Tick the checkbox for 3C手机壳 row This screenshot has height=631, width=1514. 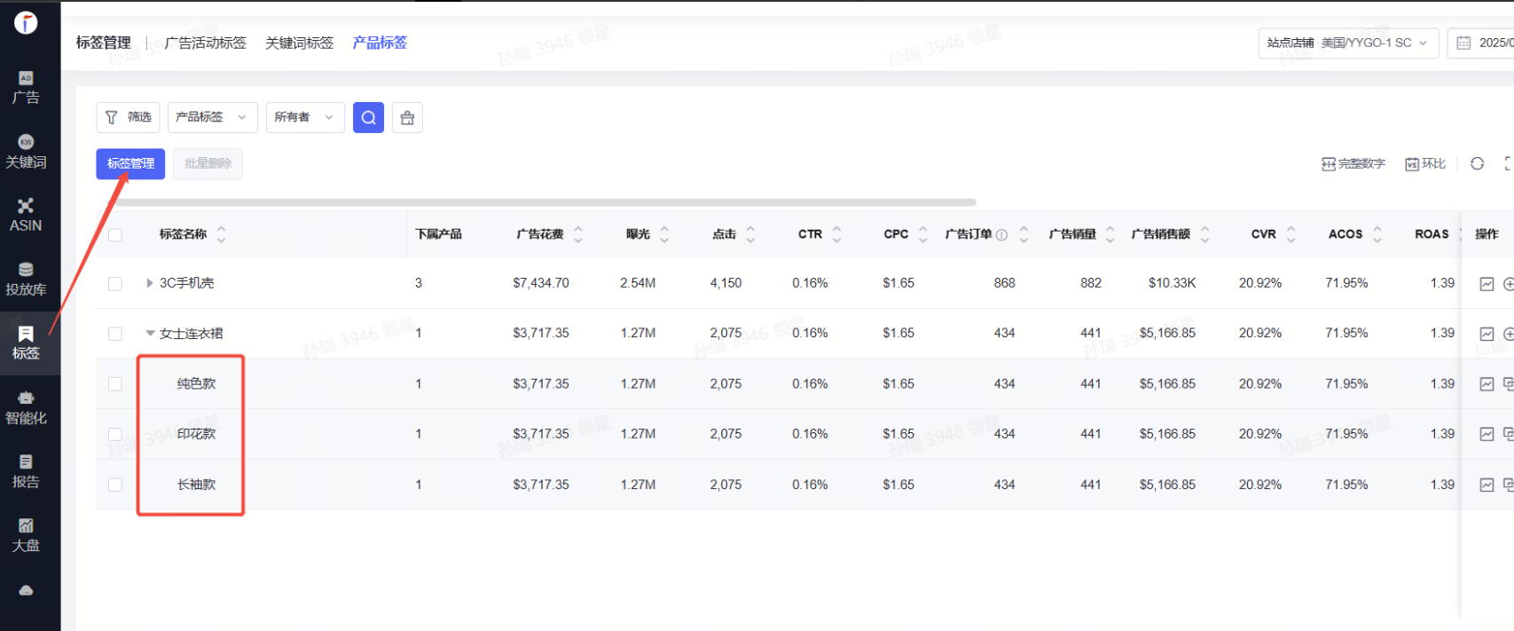[x=115, y=284]
